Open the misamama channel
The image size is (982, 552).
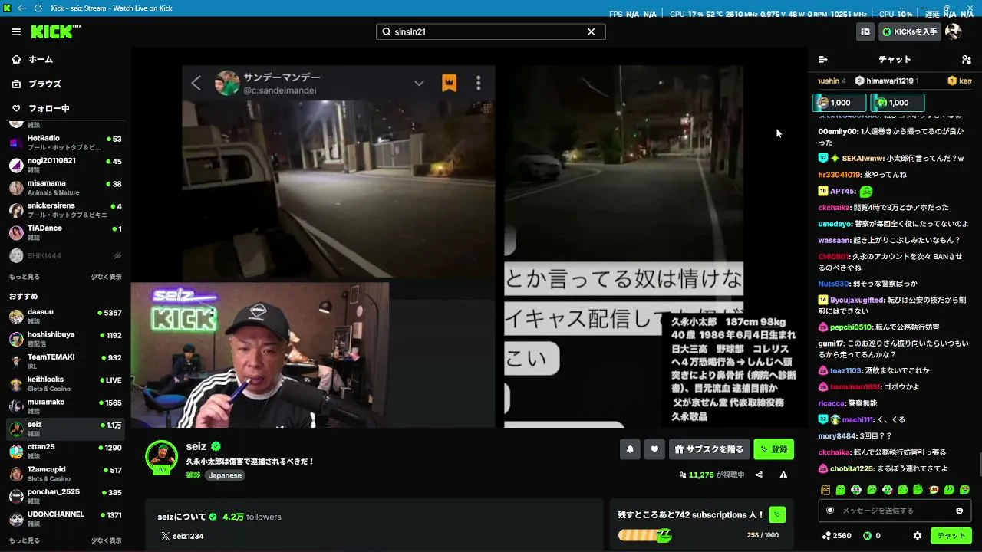[x=65, y=187]
